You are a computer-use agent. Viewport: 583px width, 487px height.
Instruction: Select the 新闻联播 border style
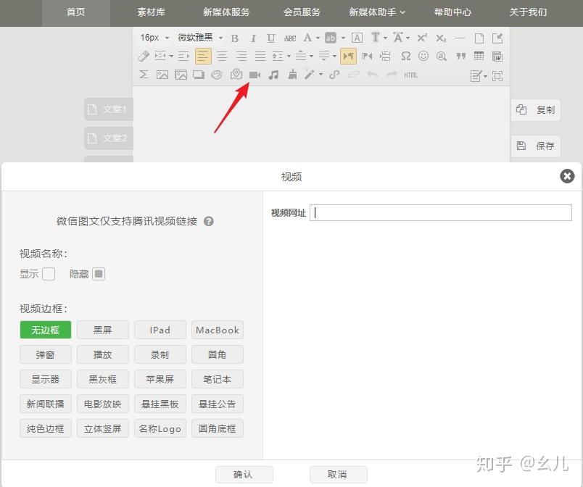tap(46, 404)
